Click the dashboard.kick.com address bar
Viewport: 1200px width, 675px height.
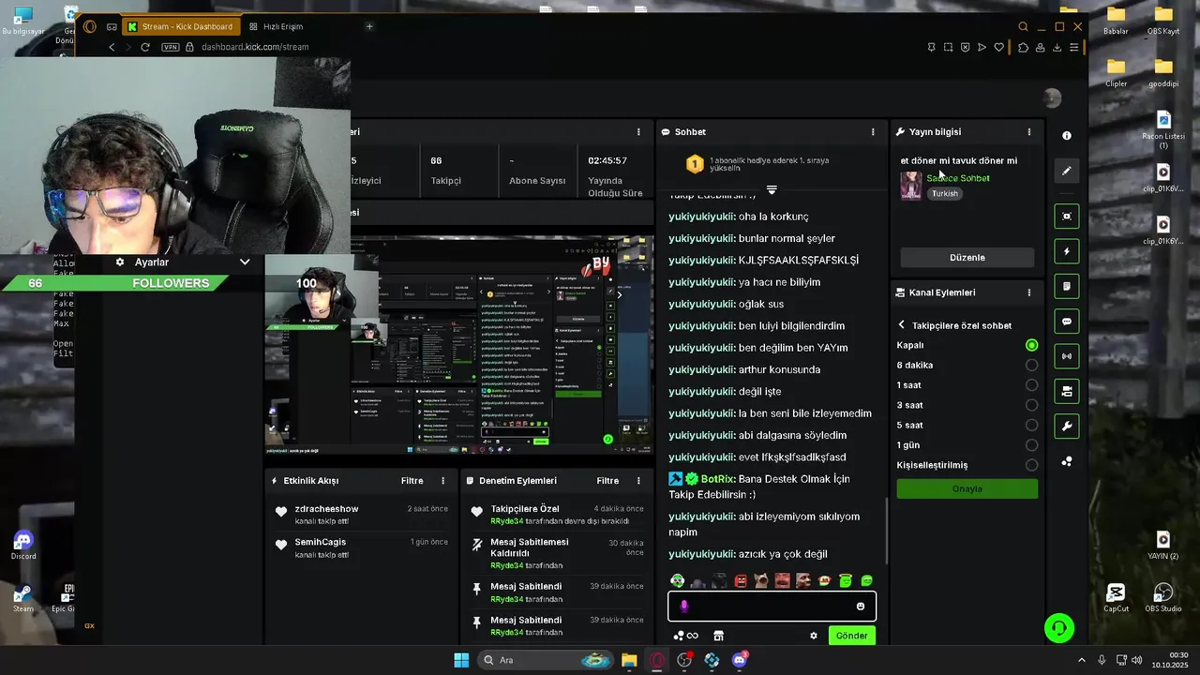click(x=255, y=47)
